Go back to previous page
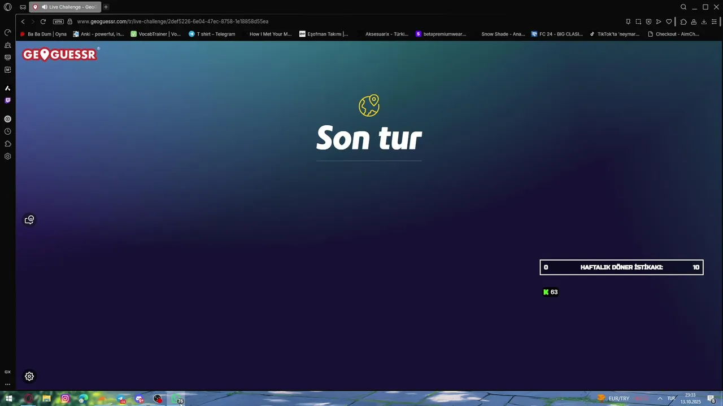723x406 pixels. tap(23, 21)
